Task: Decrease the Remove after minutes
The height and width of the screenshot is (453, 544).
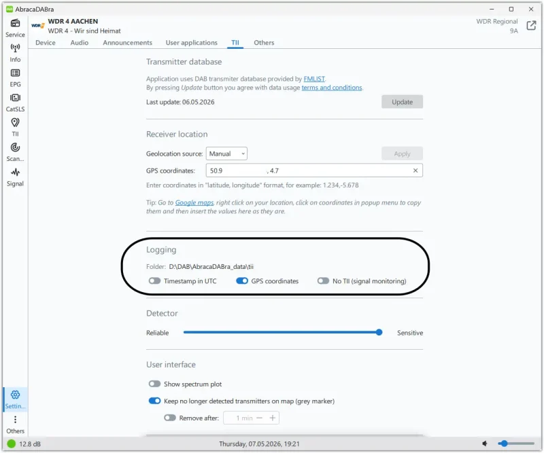Action: tap(260, 418)
